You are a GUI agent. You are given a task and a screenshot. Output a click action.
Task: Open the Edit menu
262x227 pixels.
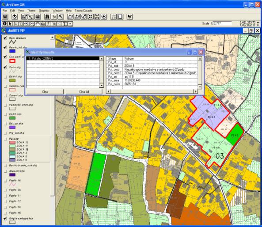coord(12,11)
